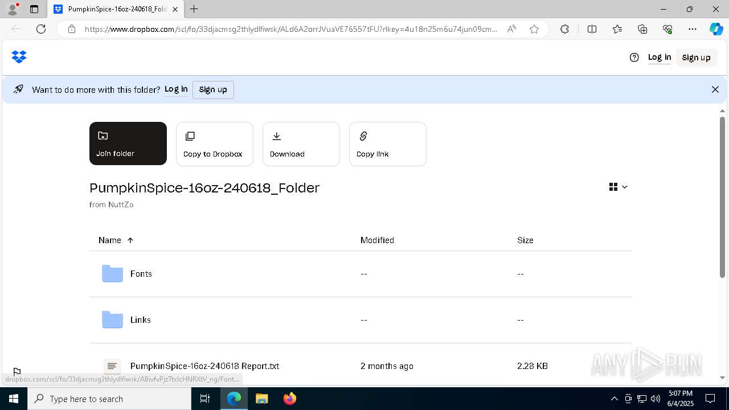Toggle split screen icon in Edge
The width and height of the screenshot is (729, 410).
[592, 29]
